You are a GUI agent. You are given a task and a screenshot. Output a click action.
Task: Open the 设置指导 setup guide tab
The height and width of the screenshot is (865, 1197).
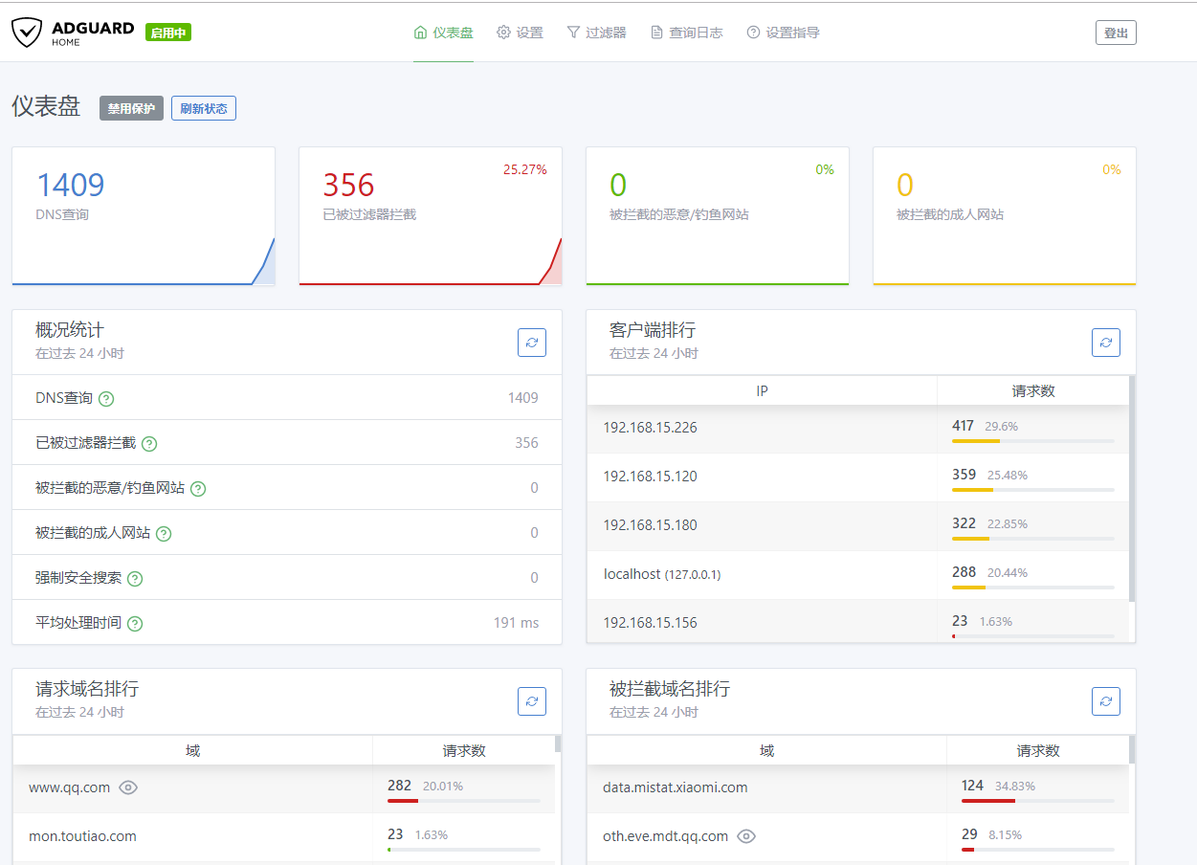point(783,33)
